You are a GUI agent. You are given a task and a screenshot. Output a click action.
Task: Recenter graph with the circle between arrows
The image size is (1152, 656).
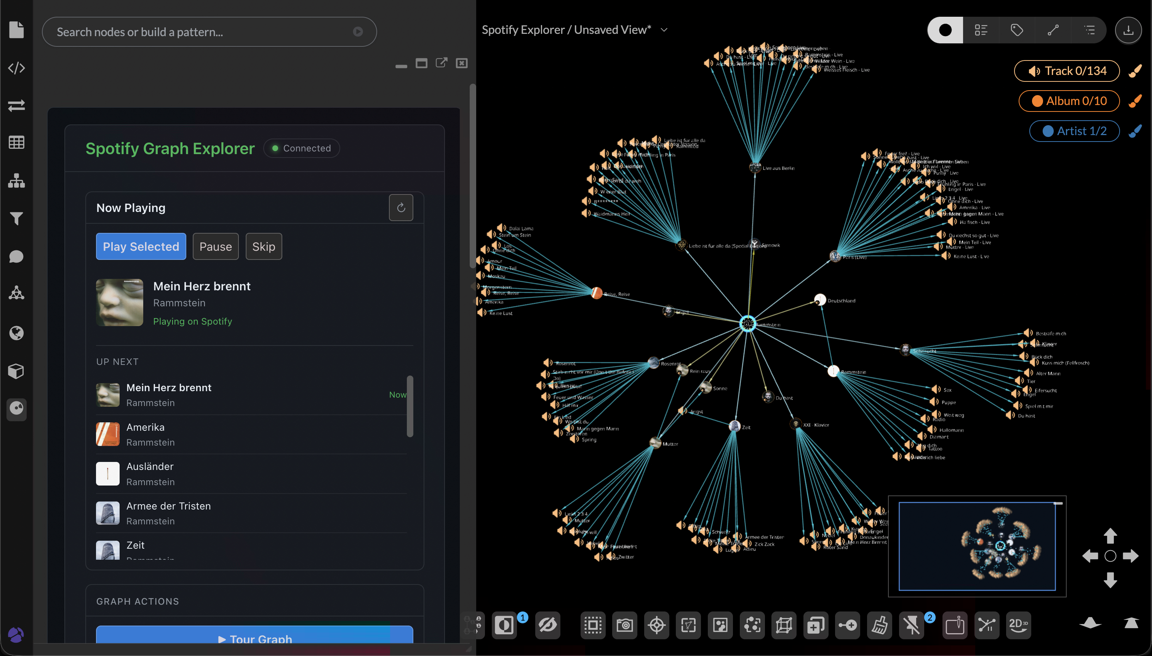1110,556
